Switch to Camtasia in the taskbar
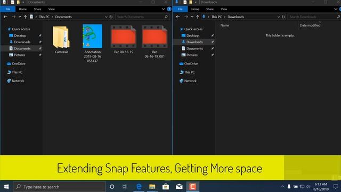This screenshot has width=341, height=192. pyautogui.click(x=192, y=187)
